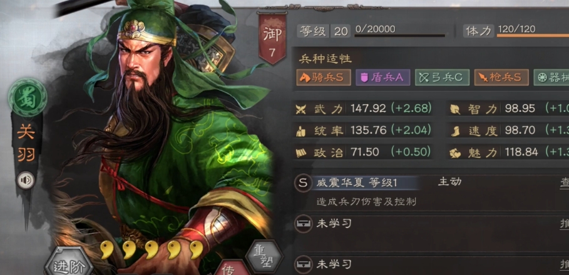Click the 重塑 hexagon button

(264, 257)
